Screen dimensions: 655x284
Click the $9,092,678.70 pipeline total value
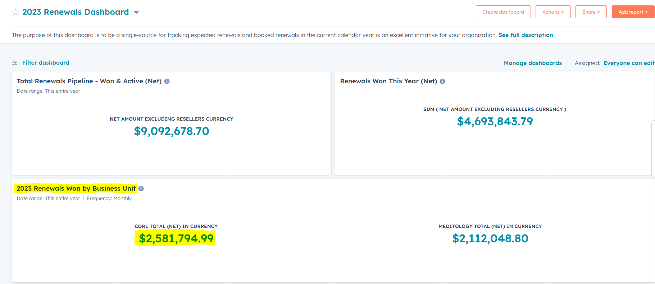click(171, 131)
